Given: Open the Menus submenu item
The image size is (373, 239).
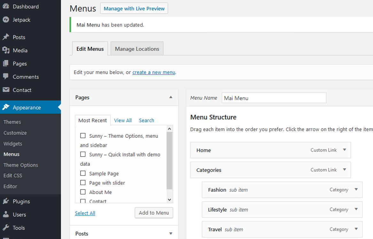Looking at the screenshot, I should [x=12, y=154].
